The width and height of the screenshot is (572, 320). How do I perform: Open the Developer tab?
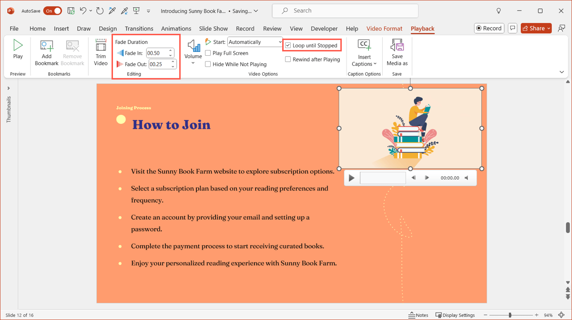pyautogui.click(x=324, y=29)
